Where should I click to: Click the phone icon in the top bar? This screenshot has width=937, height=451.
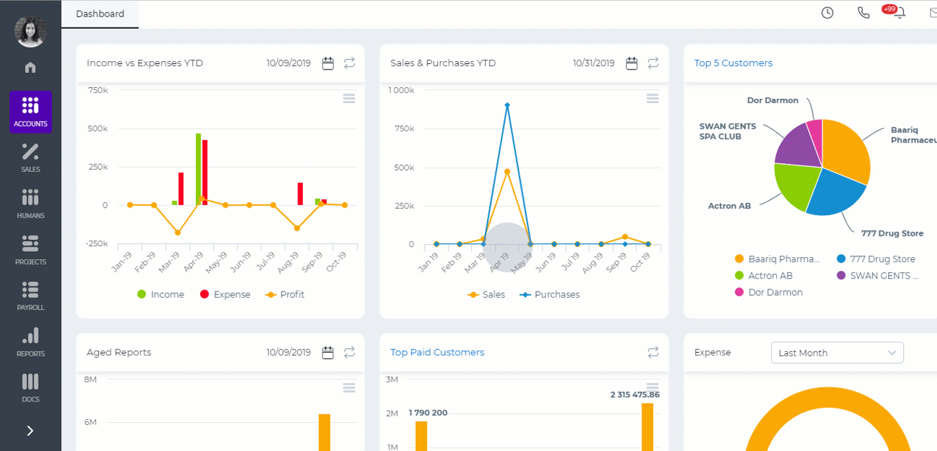(863, 13)
